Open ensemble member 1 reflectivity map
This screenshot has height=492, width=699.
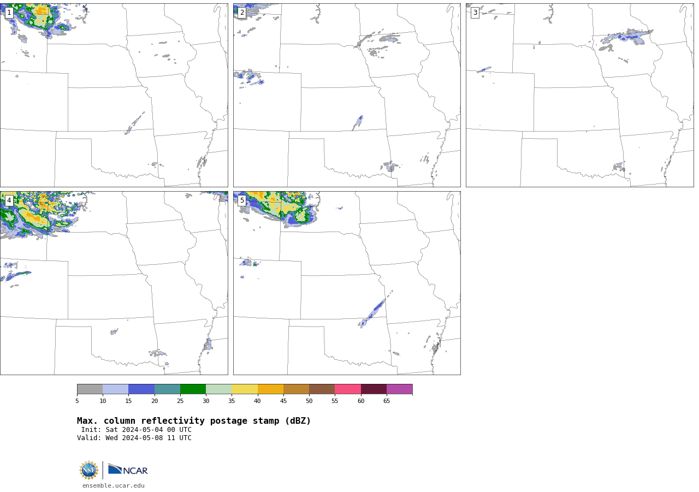click(114, 95)
